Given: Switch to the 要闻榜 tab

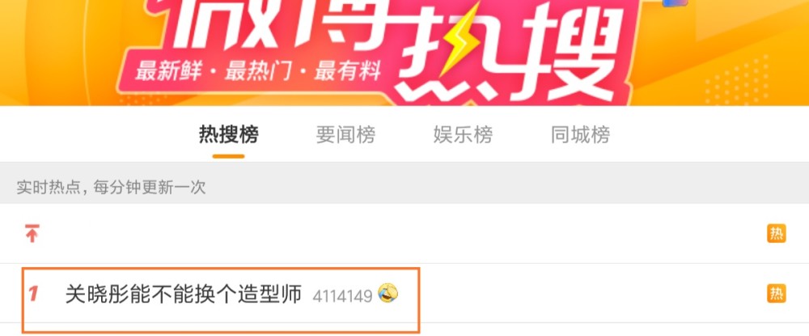Looking at the screenshot, I should point(345,135).
